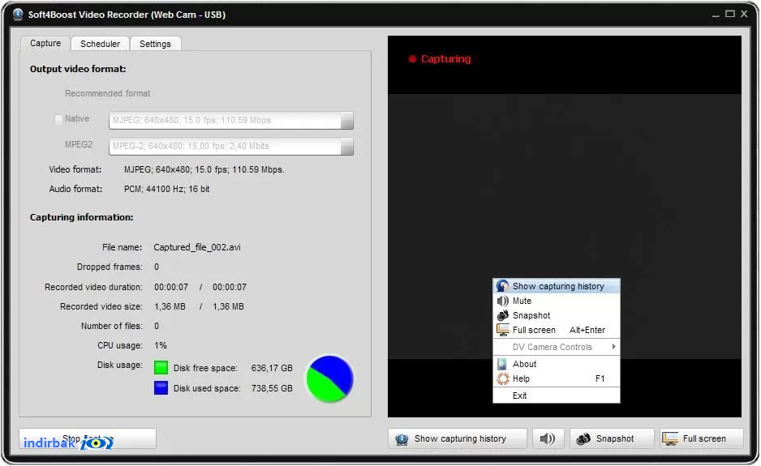Image resolution: width=761 pixels, height=466 pixels.
Task: Click the app icon in title bar
Action: coord(18,15)
